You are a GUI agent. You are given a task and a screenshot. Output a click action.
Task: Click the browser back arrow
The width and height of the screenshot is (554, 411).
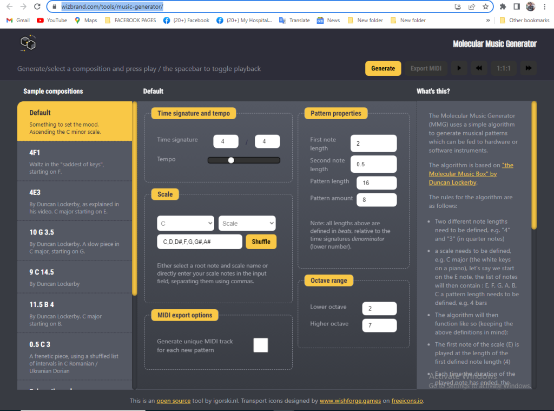point(10,6)
